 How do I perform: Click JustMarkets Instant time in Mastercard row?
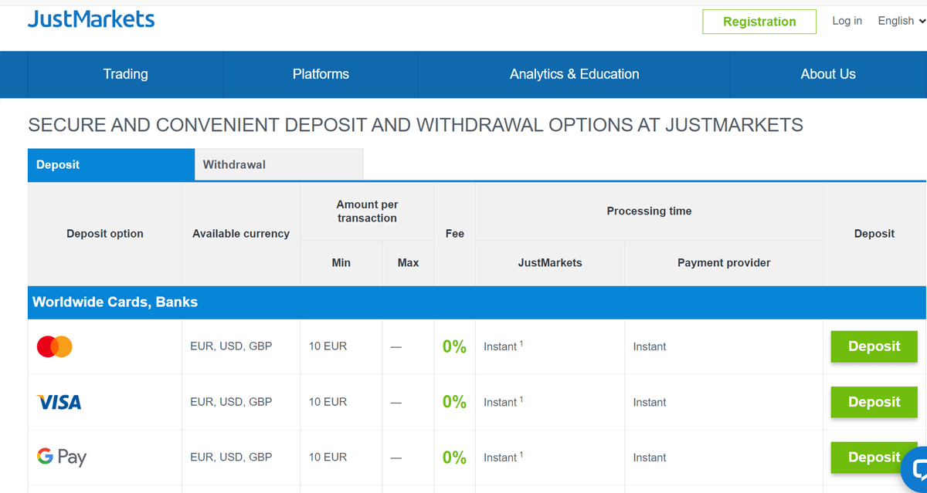pos(503,346)
